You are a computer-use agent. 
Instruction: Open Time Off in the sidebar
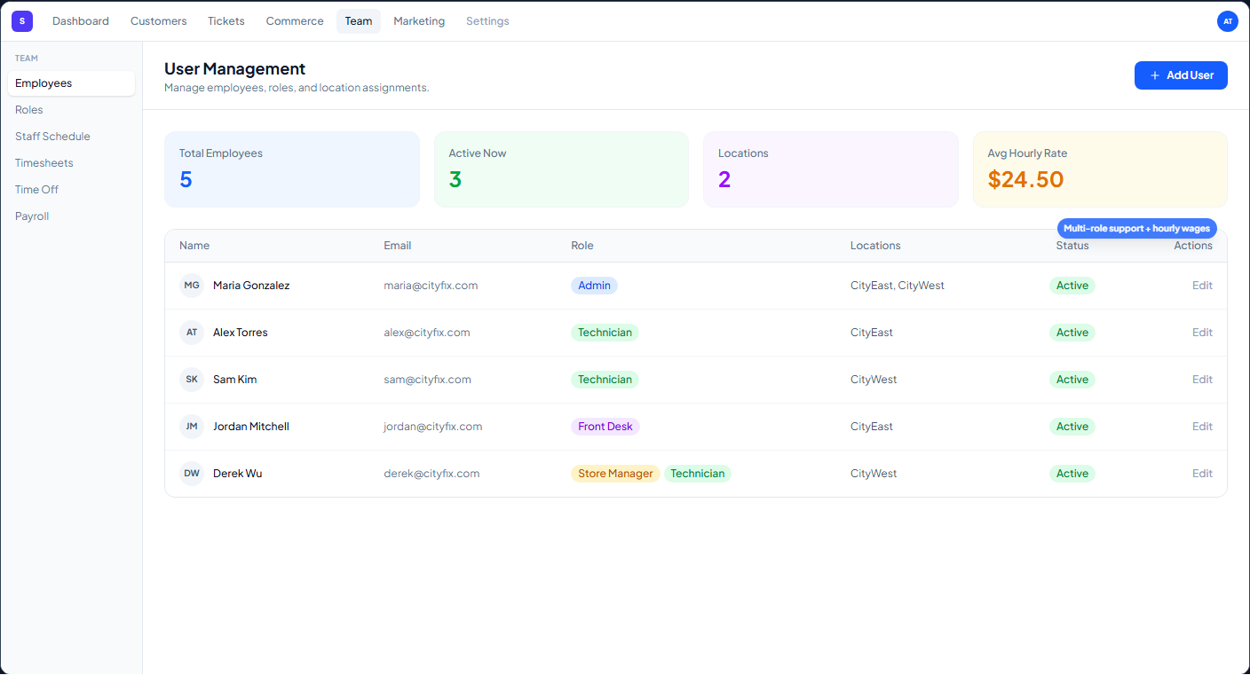(x=71, y=190)
